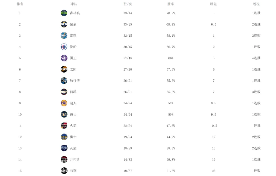Click the Spurs SAS team logo
The image size is (276, 176).
pos(64,171)
